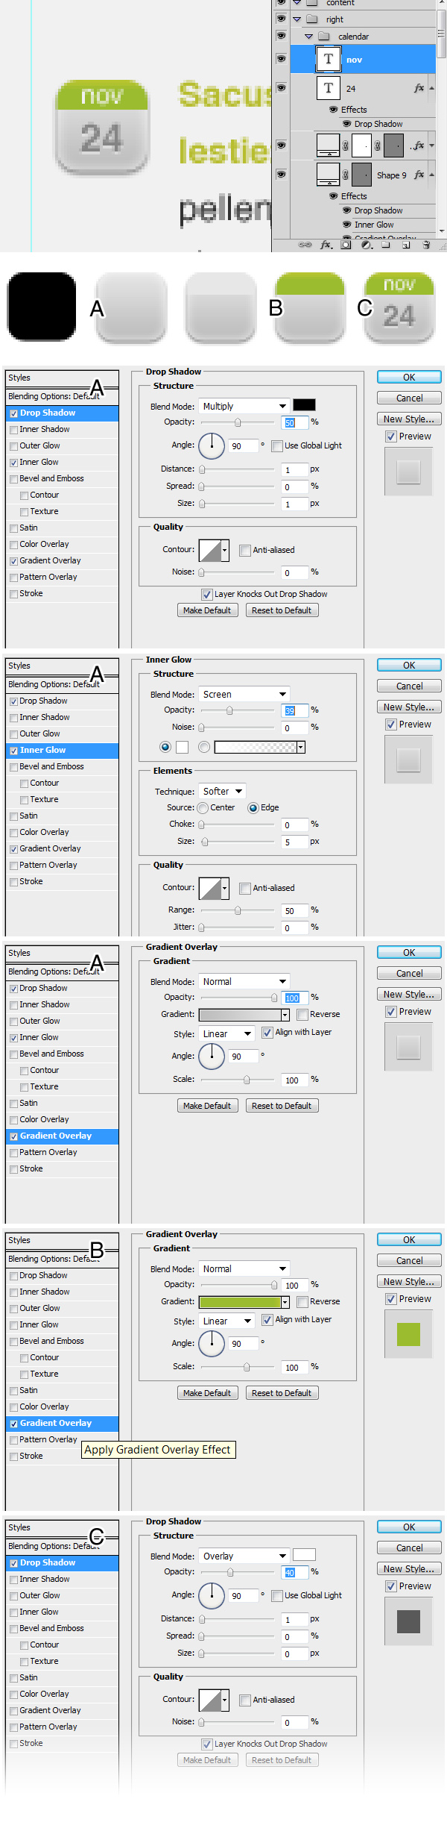This screenshot has height=1840, width=447.
Task: Toggle visibility of the calendar group
Action: 281,35
